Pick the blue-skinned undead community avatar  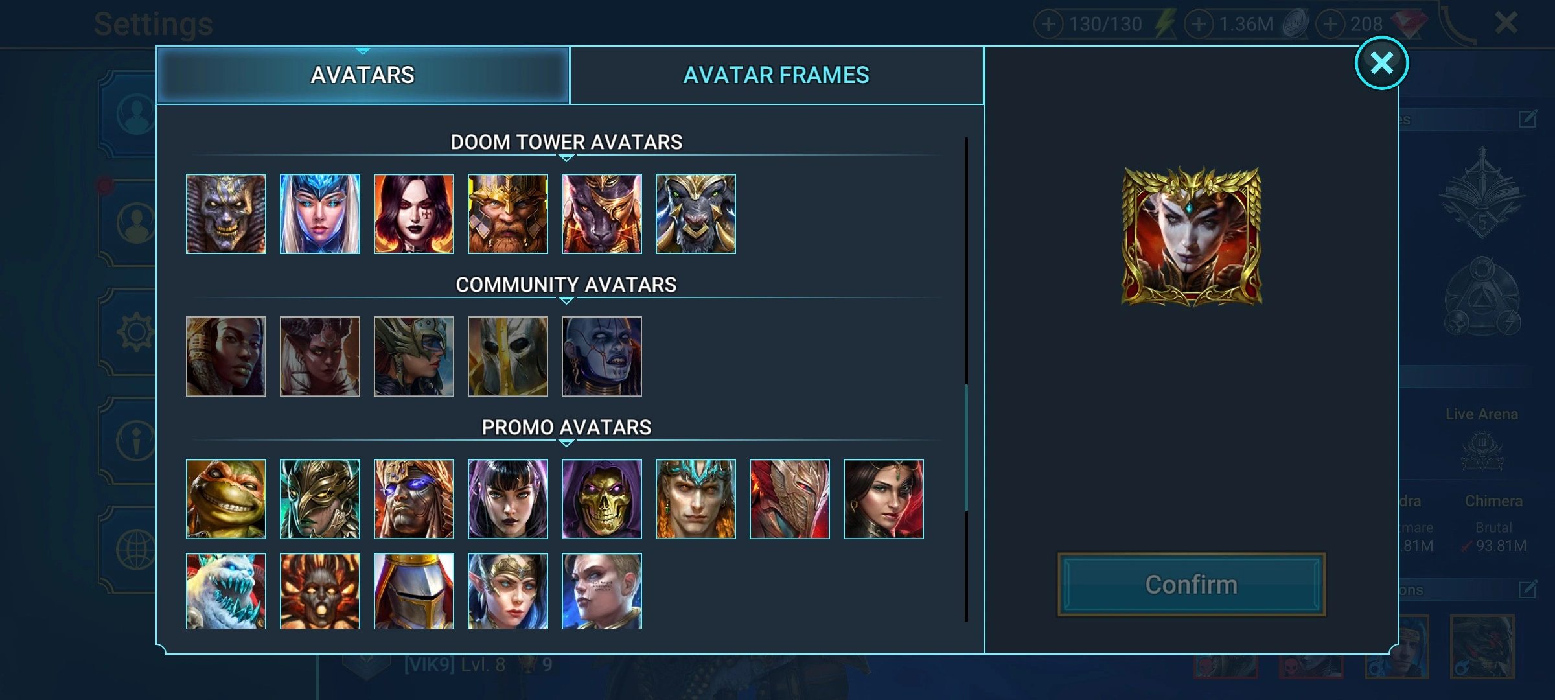coord(601,356)
